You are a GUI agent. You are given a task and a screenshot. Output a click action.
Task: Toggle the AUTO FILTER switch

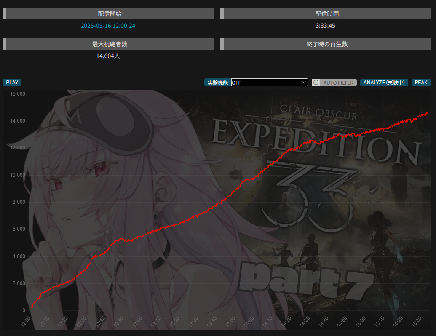click(x=334, y=83)
